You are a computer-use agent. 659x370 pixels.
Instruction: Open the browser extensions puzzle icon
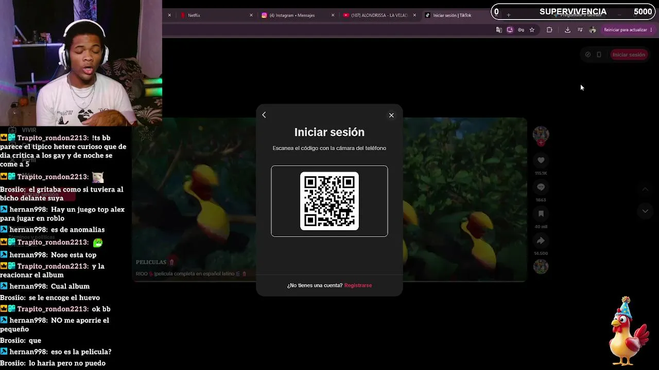coord(549,30)
